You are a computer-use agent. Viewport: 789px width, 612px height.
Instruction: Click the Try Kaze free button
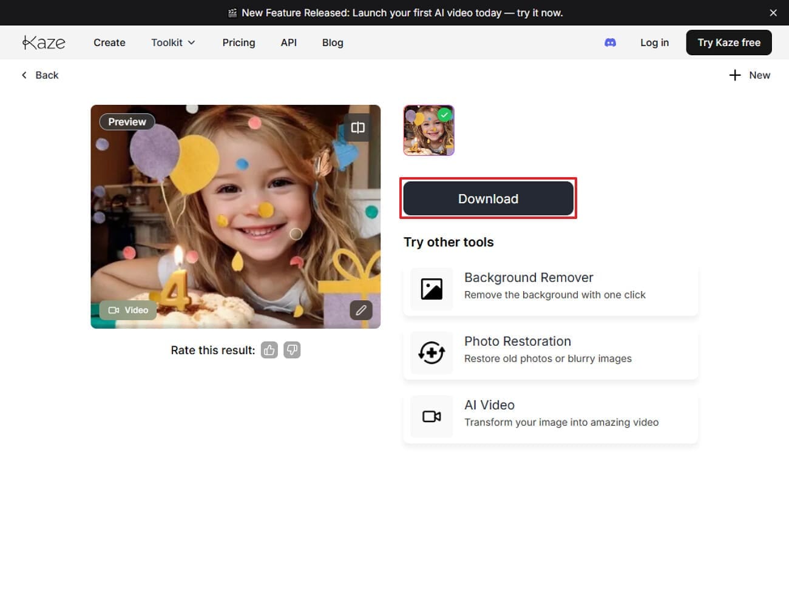729,42
